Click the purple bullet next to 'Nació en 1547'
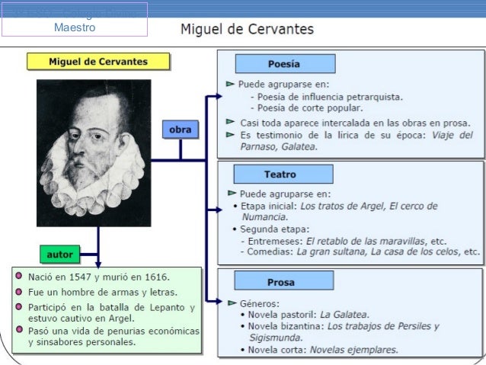The height and width of the screenshot is (365, 486). (x=18, y=276)
